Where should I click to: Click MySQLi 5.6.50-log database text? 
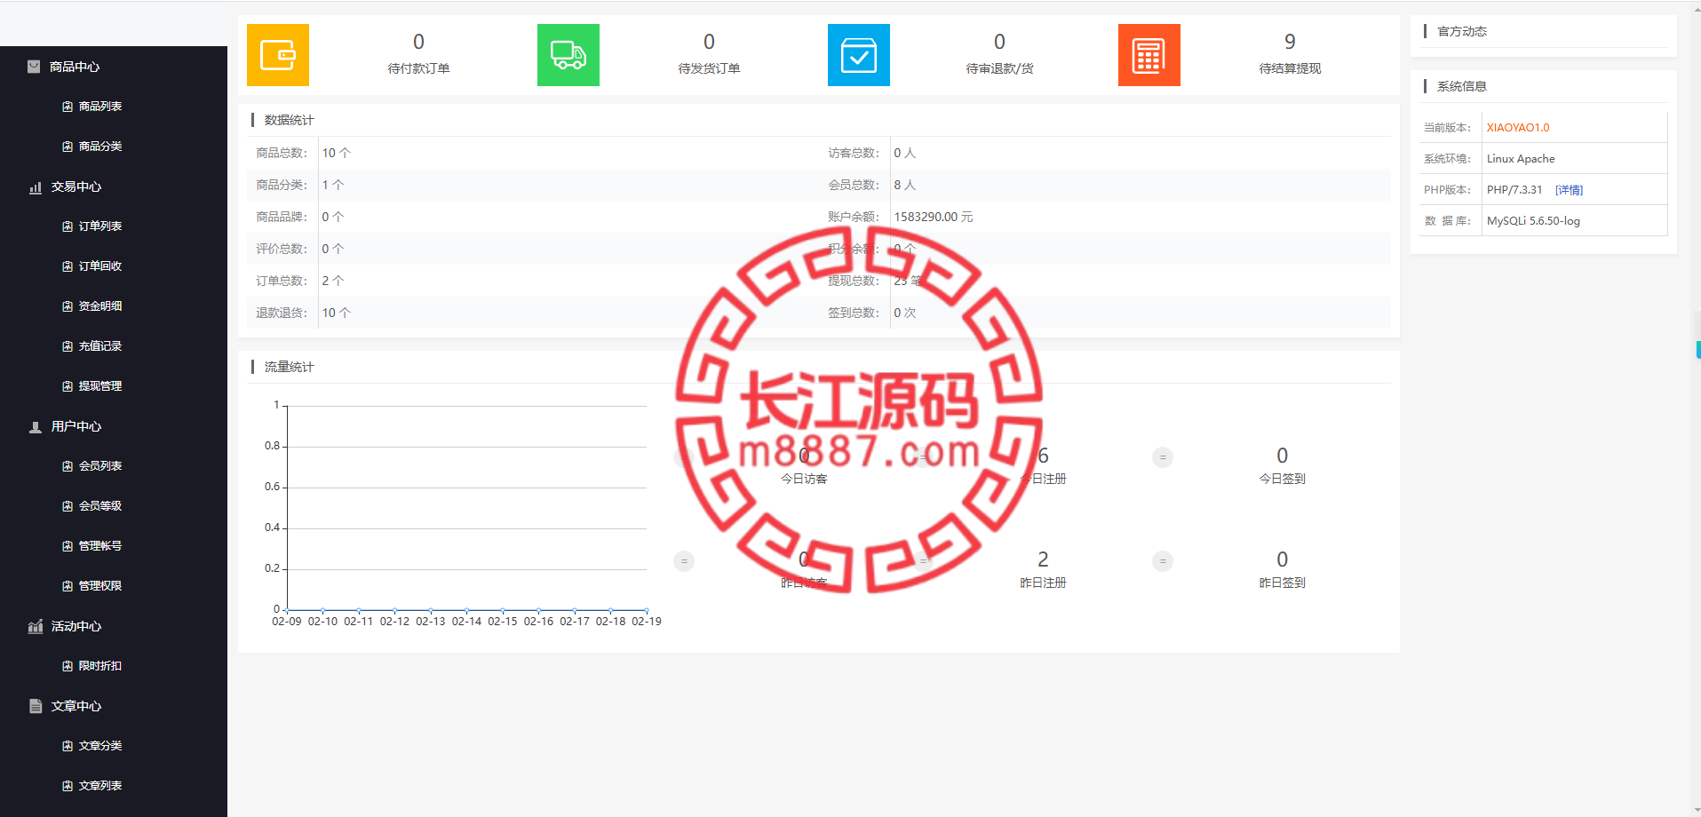coord(1533,221)
